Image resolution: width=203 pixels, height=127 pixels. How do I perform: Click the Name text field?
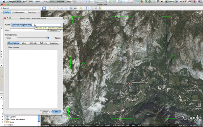point(36,25)
